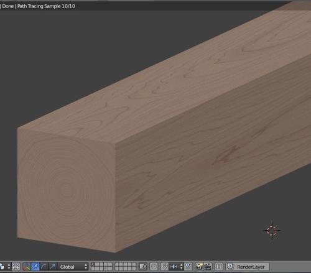Screen dimensions: 311x273
Task: Open the RenderLayer selector button
Action: coord(248,267)
